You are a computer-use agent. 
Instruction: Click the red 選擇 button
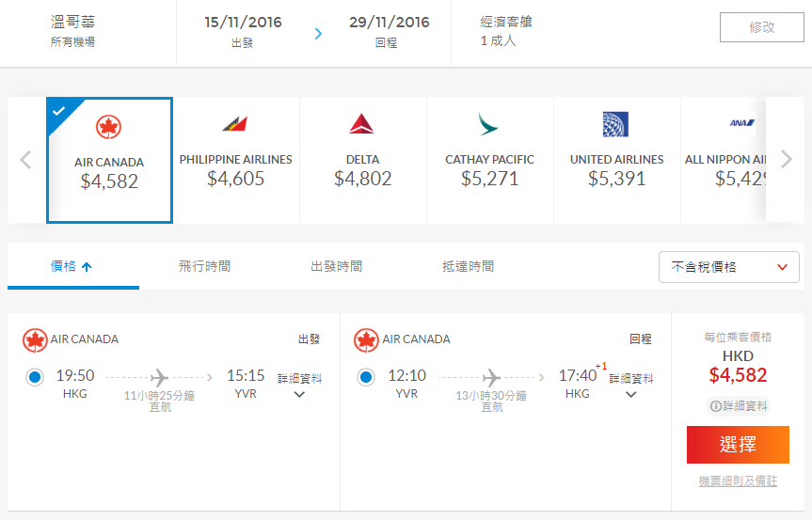coord(738,445)
